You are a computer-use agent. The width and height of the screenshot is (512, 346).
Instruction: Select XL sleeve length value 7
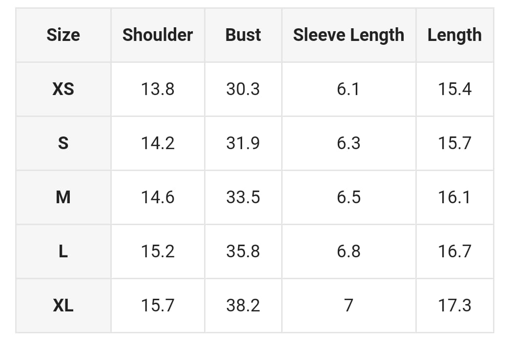pos(348,306)
